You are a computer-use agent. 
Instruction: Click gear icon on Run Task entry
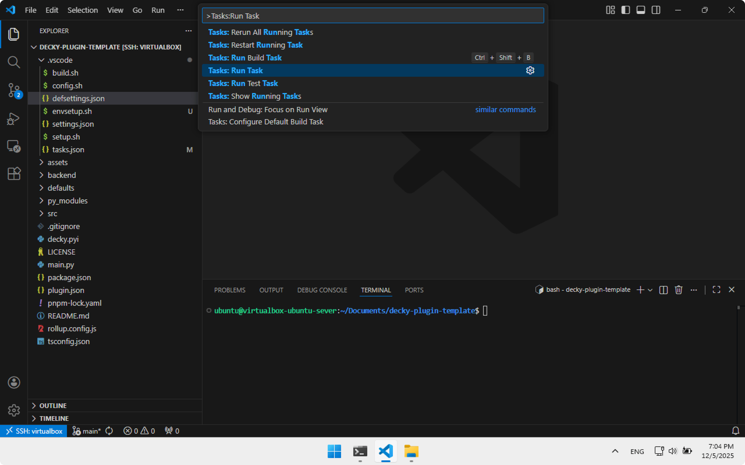point(530,70)
